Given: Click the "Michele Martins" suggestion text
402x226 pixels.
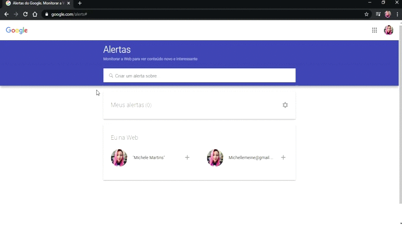Looking at the screenshot, I should pos(149,158).
